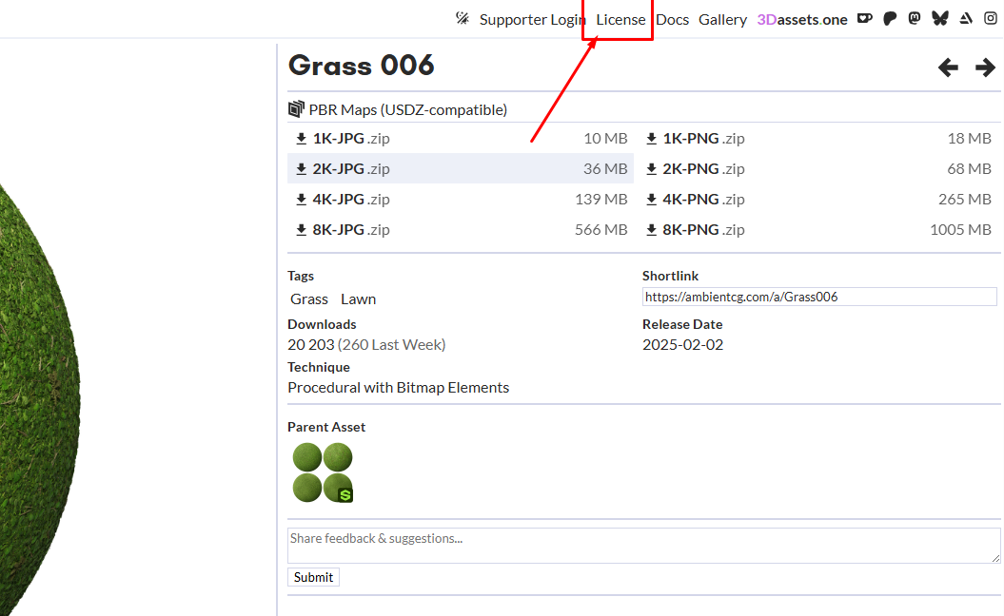Screen dimensions: 1004x616
Task: Click download icon for 1K-PNG
Action: click(x=651, y=139)
